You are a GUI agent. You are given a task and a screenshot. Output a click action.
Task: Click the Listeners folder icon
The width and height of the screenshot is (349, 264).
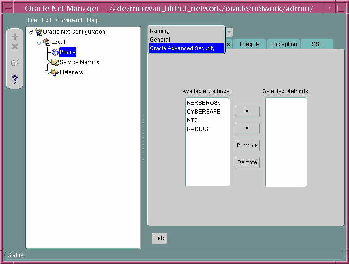click(x=55, y=72)
